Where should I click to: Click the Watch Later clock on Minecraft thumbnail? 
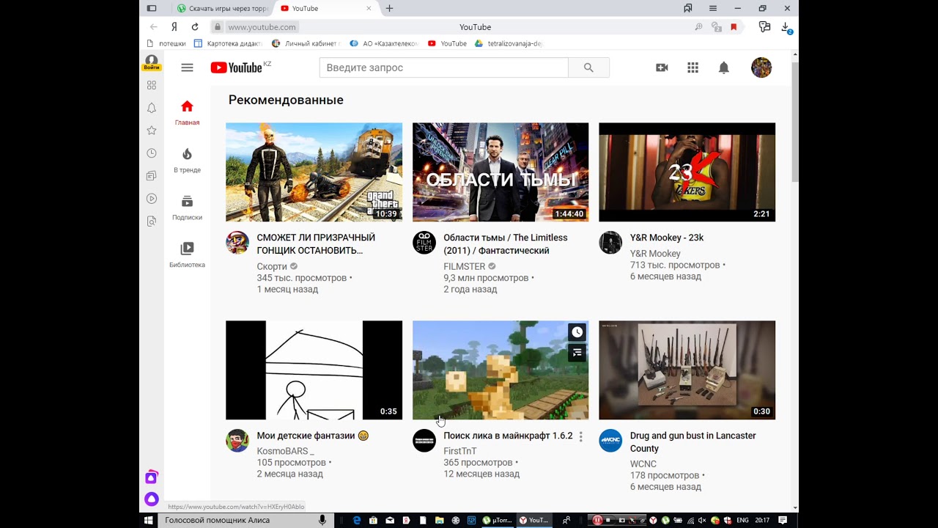[x=577, y=332]
